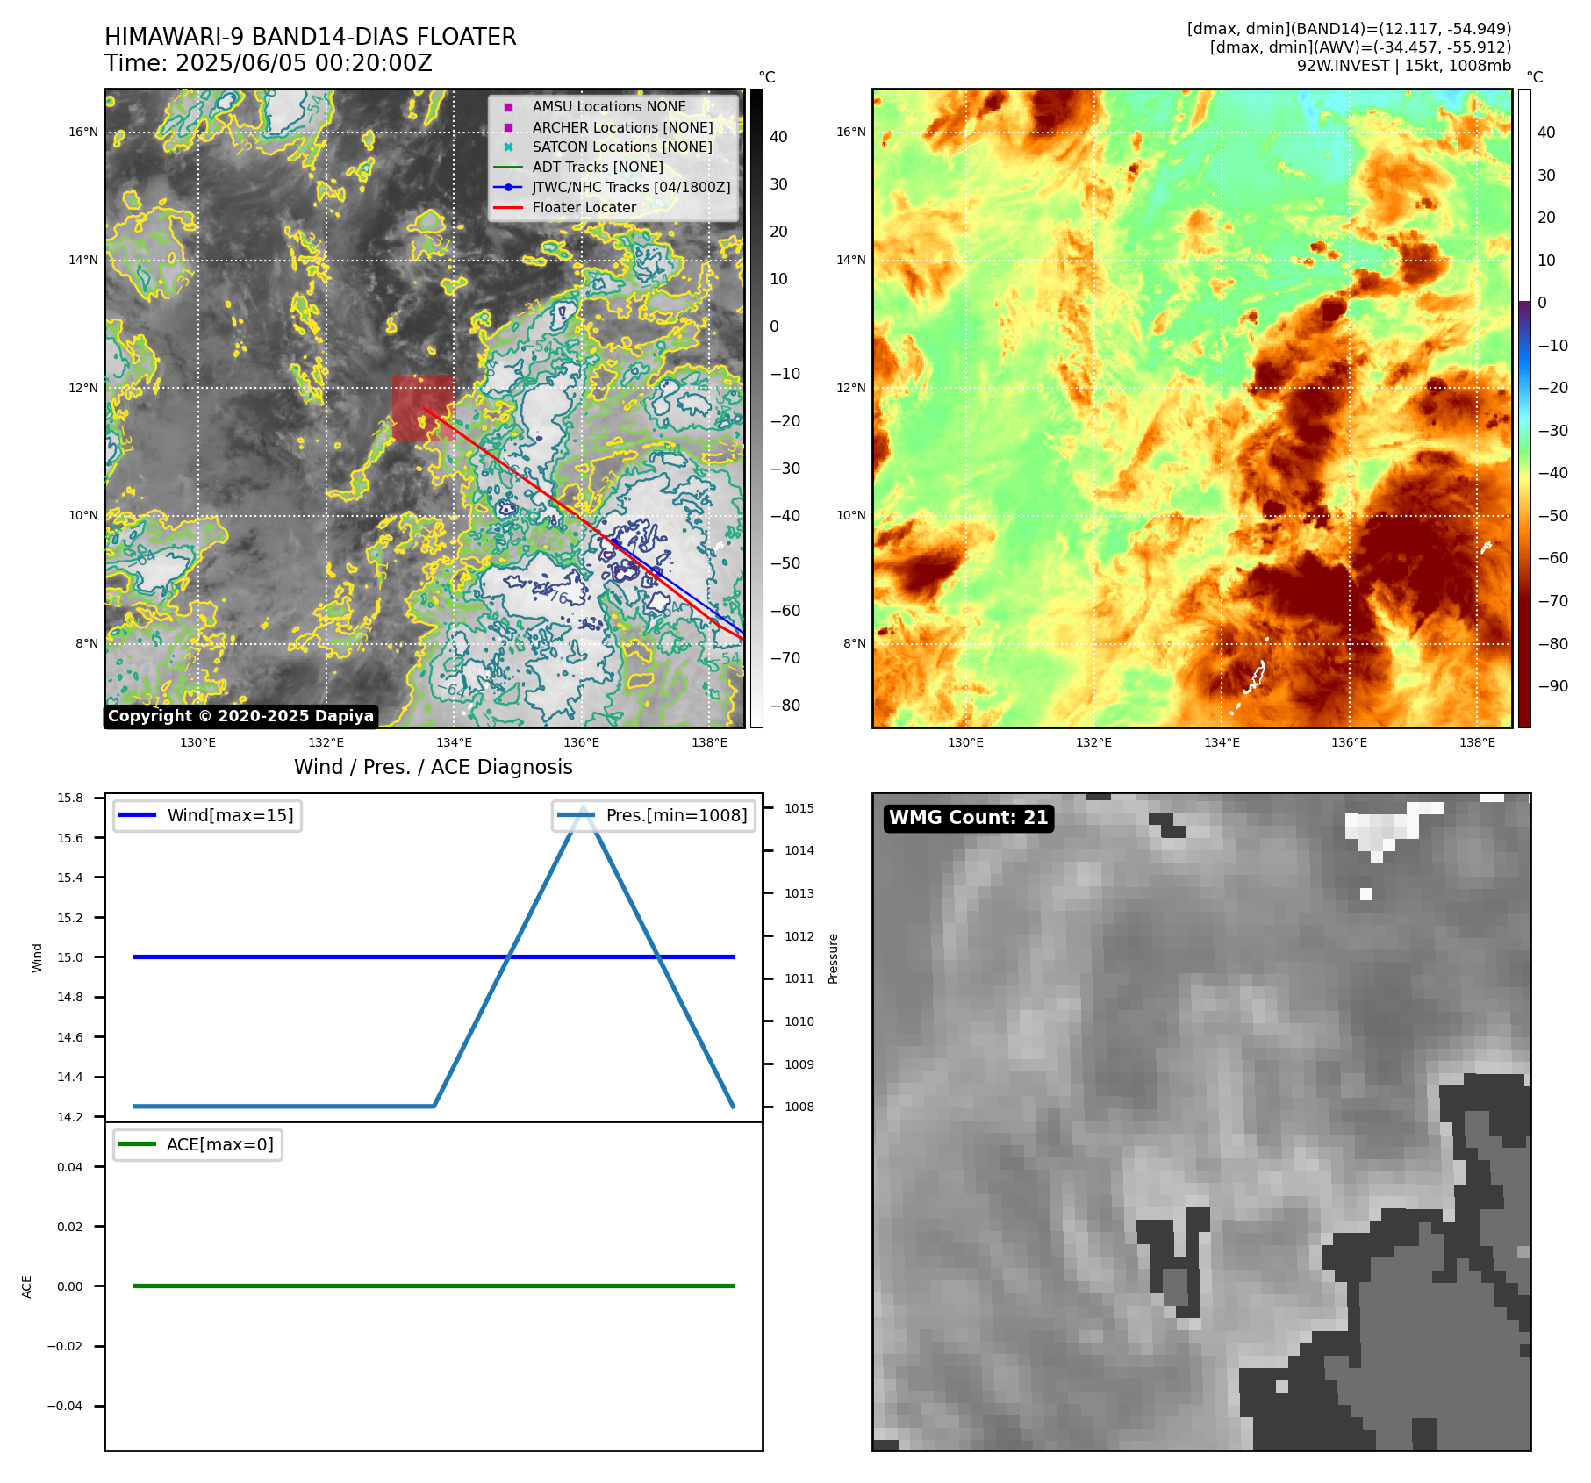Click the rainbow AWV temperature colorbar
Image resolution: width=1591 pixels, height=1483 pixels.
[1524, 408]
